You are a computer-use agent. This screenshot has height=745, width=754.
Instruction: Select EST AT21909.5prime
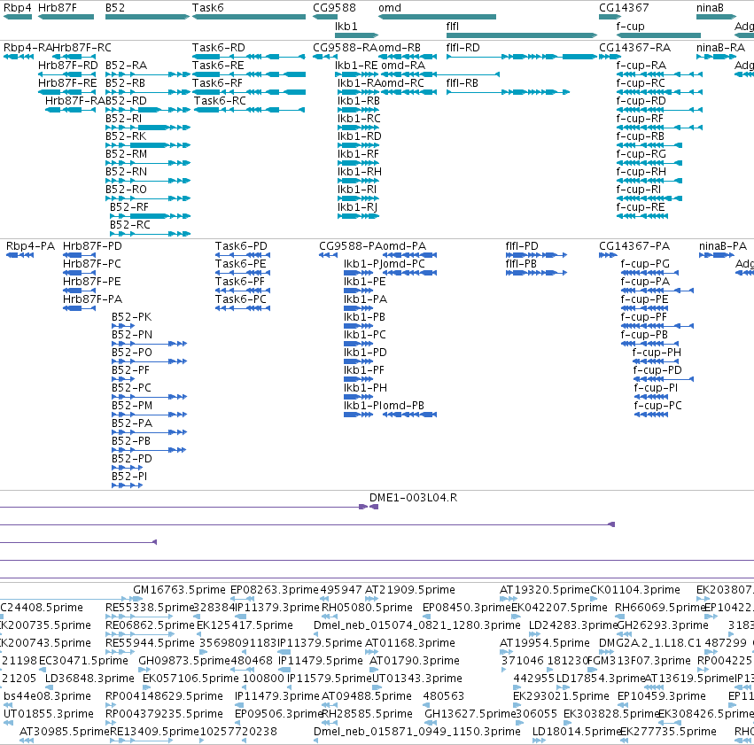point(371,599)
